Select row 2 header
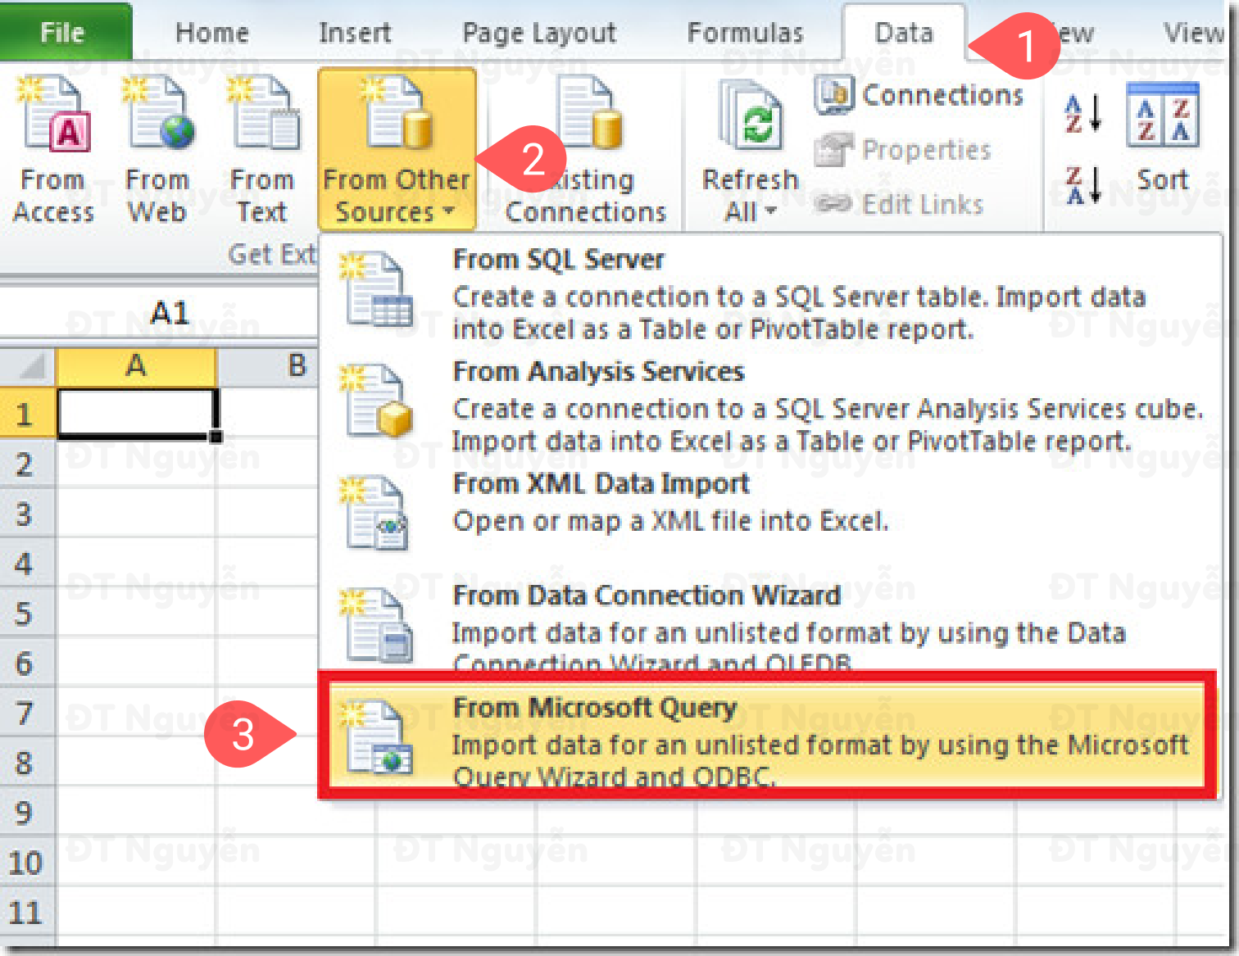 pyautogui.click(x=26, y=464)
